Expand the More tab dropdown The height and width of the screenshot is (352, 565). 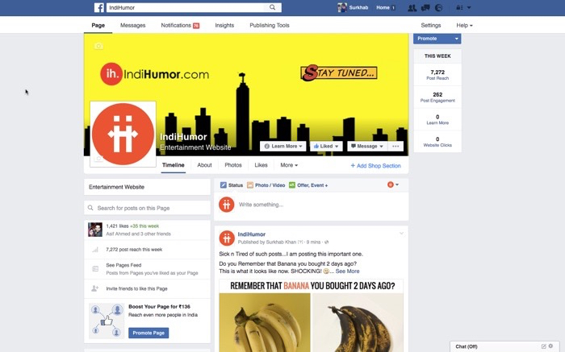(289, 165)
